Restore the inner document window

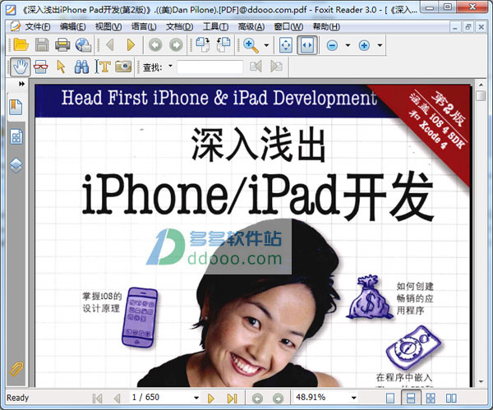click(468, 27)
